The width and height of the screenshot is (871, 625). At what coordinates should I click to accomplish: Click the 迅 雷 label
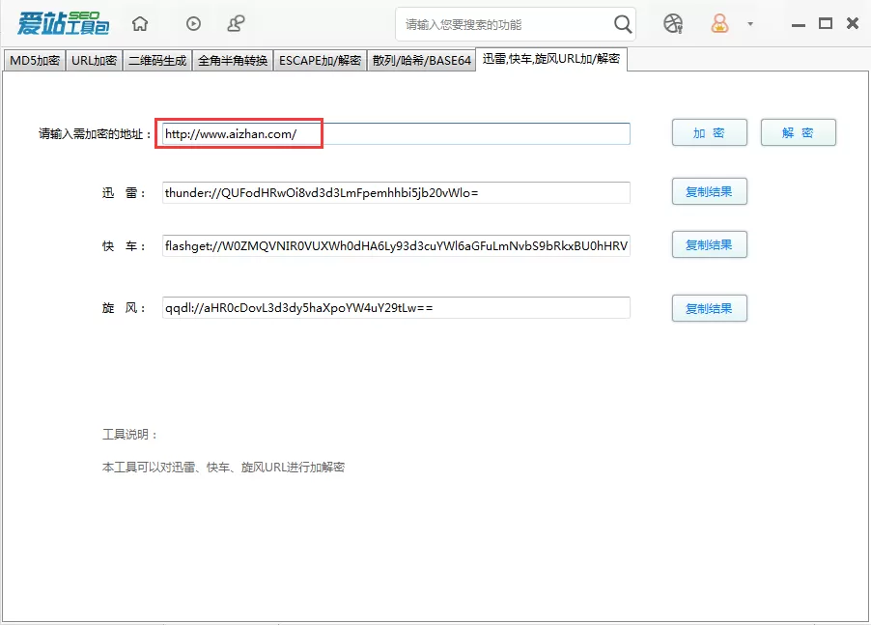tap(124, 193)
